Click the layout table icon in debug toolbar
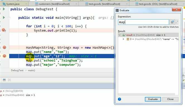The height and width of the screenshot is (107, 185). 4,80
